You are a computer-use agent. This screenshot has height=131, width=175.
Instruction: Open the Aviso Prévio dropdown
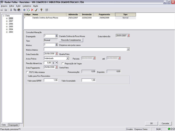[x=67, y=58]
